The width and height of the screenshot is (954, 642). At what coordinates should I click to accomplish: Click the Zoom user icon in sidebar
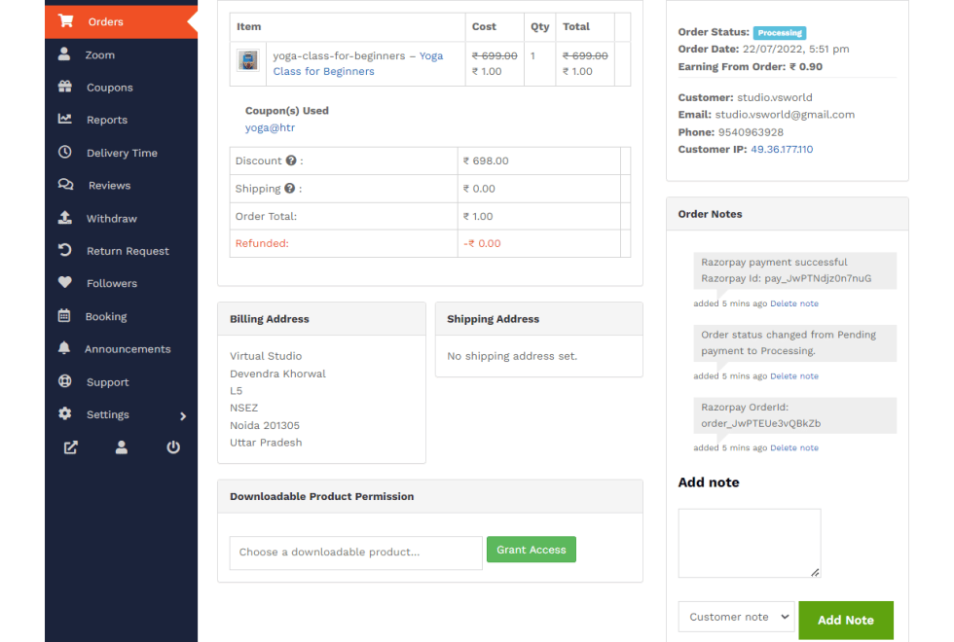64,54
